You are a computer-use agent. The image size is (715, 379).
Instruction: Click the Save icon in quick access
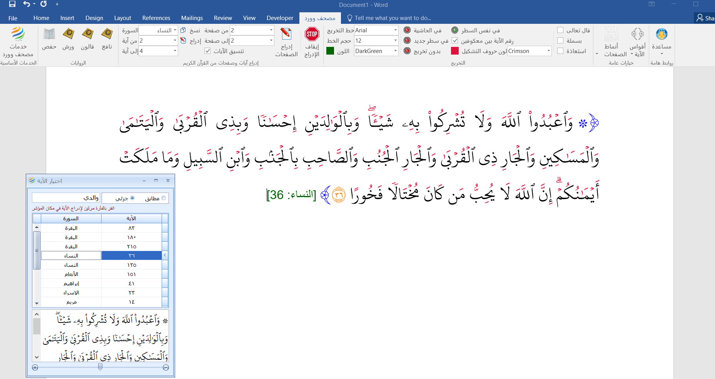(12, 4)
